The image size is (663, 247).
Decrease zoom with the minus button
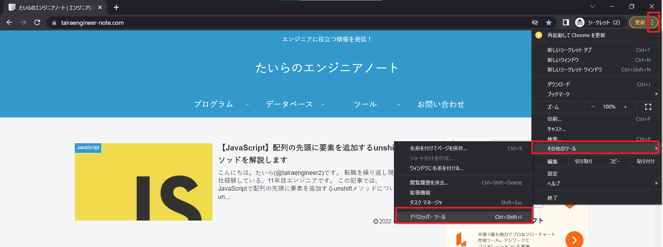click(x=593, y=107)
